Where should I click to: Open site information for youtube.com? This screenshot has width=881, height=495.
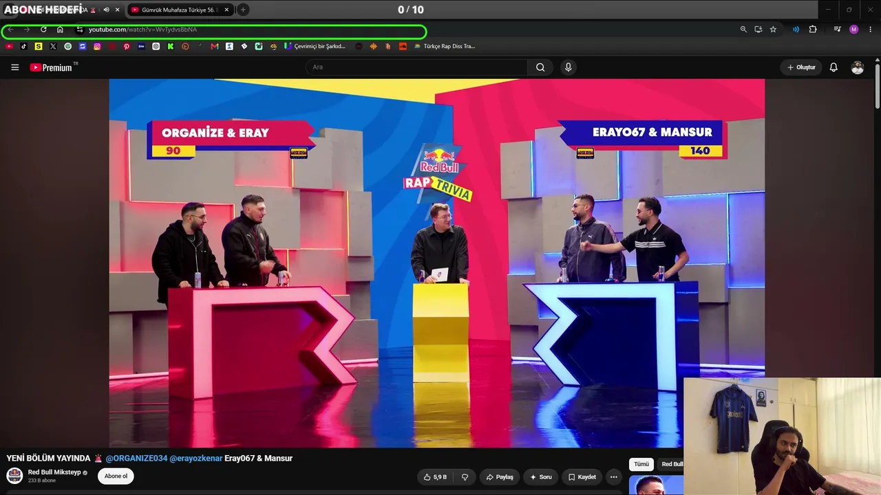point(80,30)
